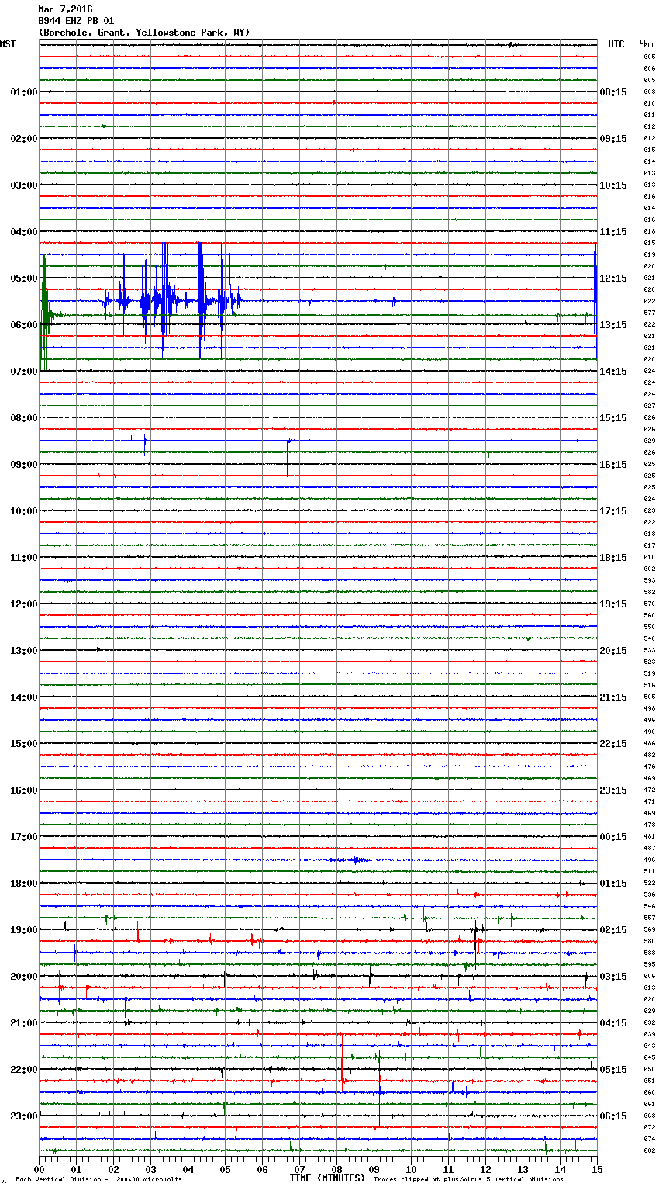Click the 16:15 UTC time label
This screenshot has height=1190, width=659.
click(x=613, y=465)
